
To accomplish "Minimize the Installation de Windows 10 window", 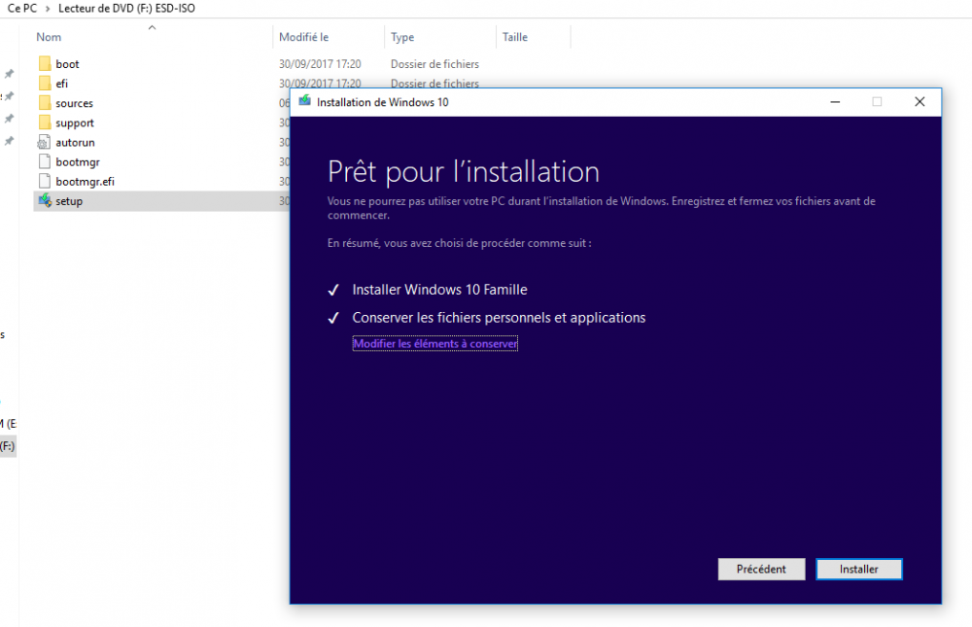I will [835, 102].
